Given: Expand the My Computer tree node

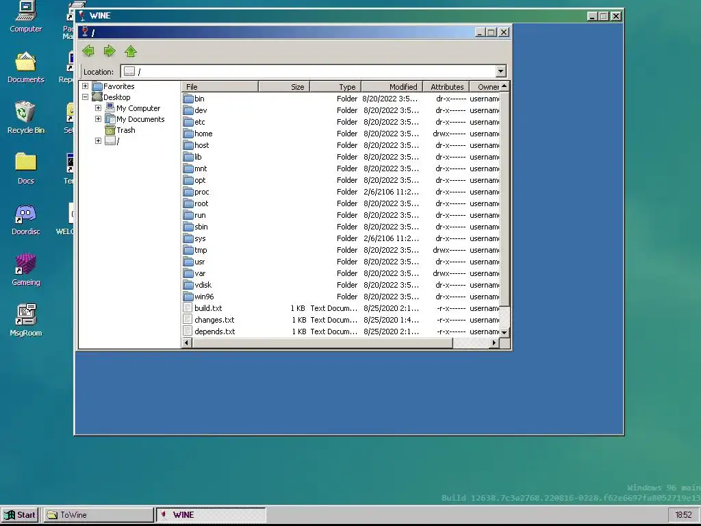Looking at the screenshot, I should click(99, 108).
